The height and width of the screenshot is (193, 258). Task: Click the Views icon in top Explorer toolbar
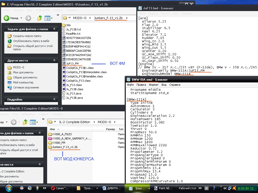click(47, 18)
